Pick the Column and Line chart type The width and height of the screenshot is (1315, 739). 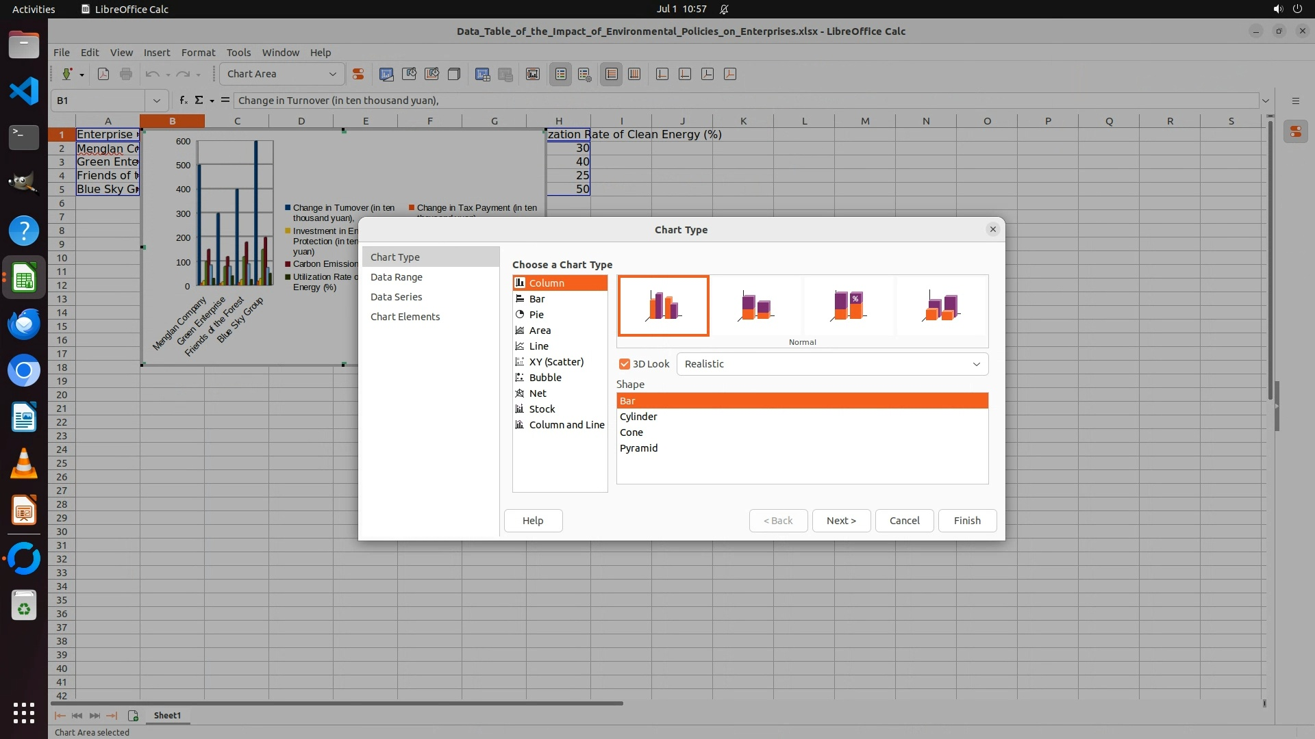[566, 425]
